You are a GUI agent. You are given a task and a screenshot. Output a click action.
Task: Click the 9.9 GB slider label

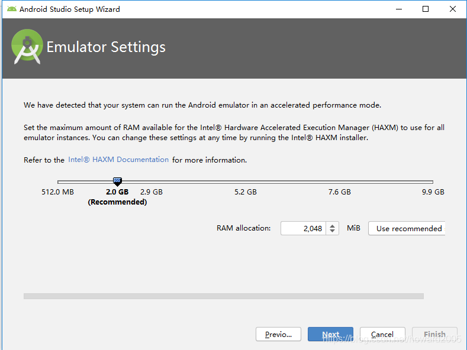coord(433,192)
